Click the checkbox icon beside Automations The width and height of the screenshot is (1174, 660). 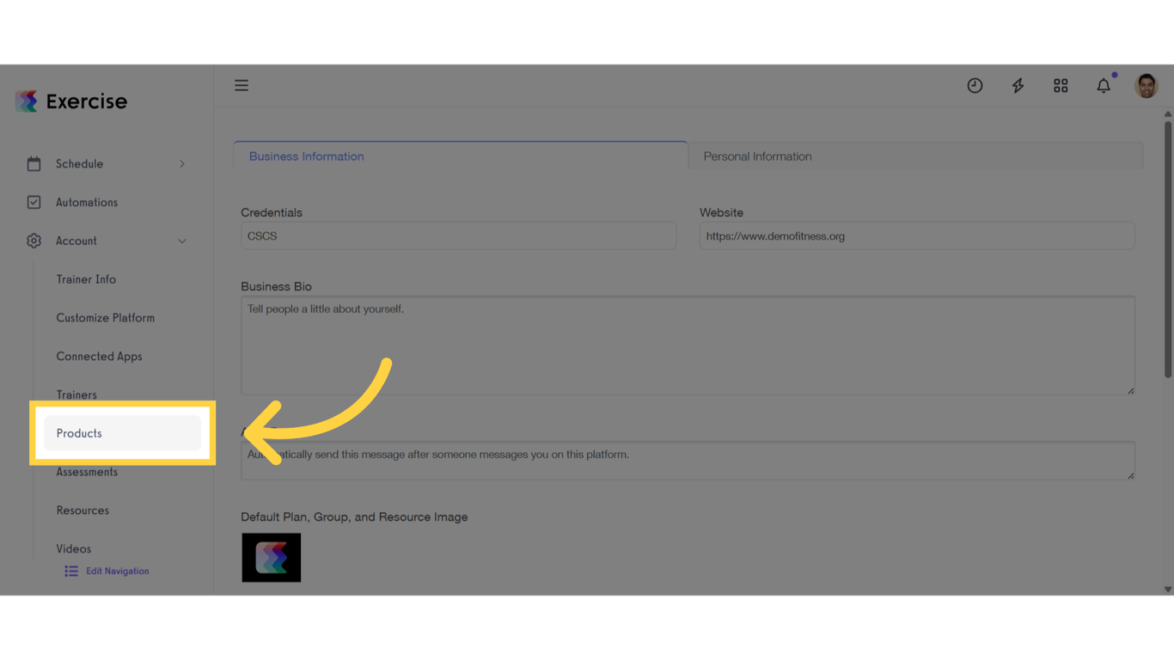tap(34, 202)
